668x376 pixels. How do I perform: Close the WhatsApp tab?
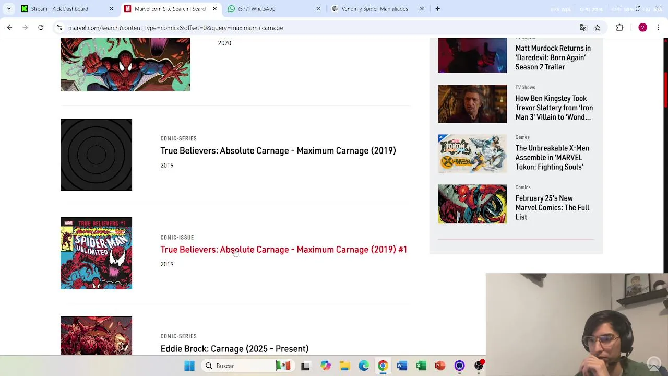(x=318, y=9)
